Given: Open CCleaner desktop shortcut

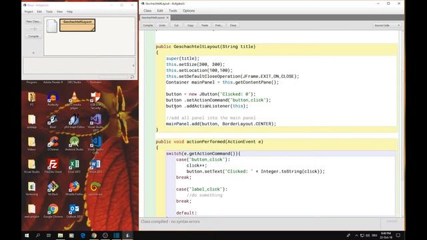Looking at the screenshot, I should tap(53, 144).
